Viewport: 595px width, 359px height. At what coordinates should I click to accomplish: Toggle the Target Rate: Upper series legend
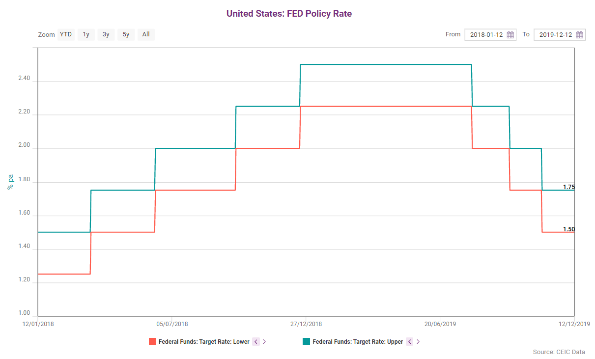click(358, 342)
